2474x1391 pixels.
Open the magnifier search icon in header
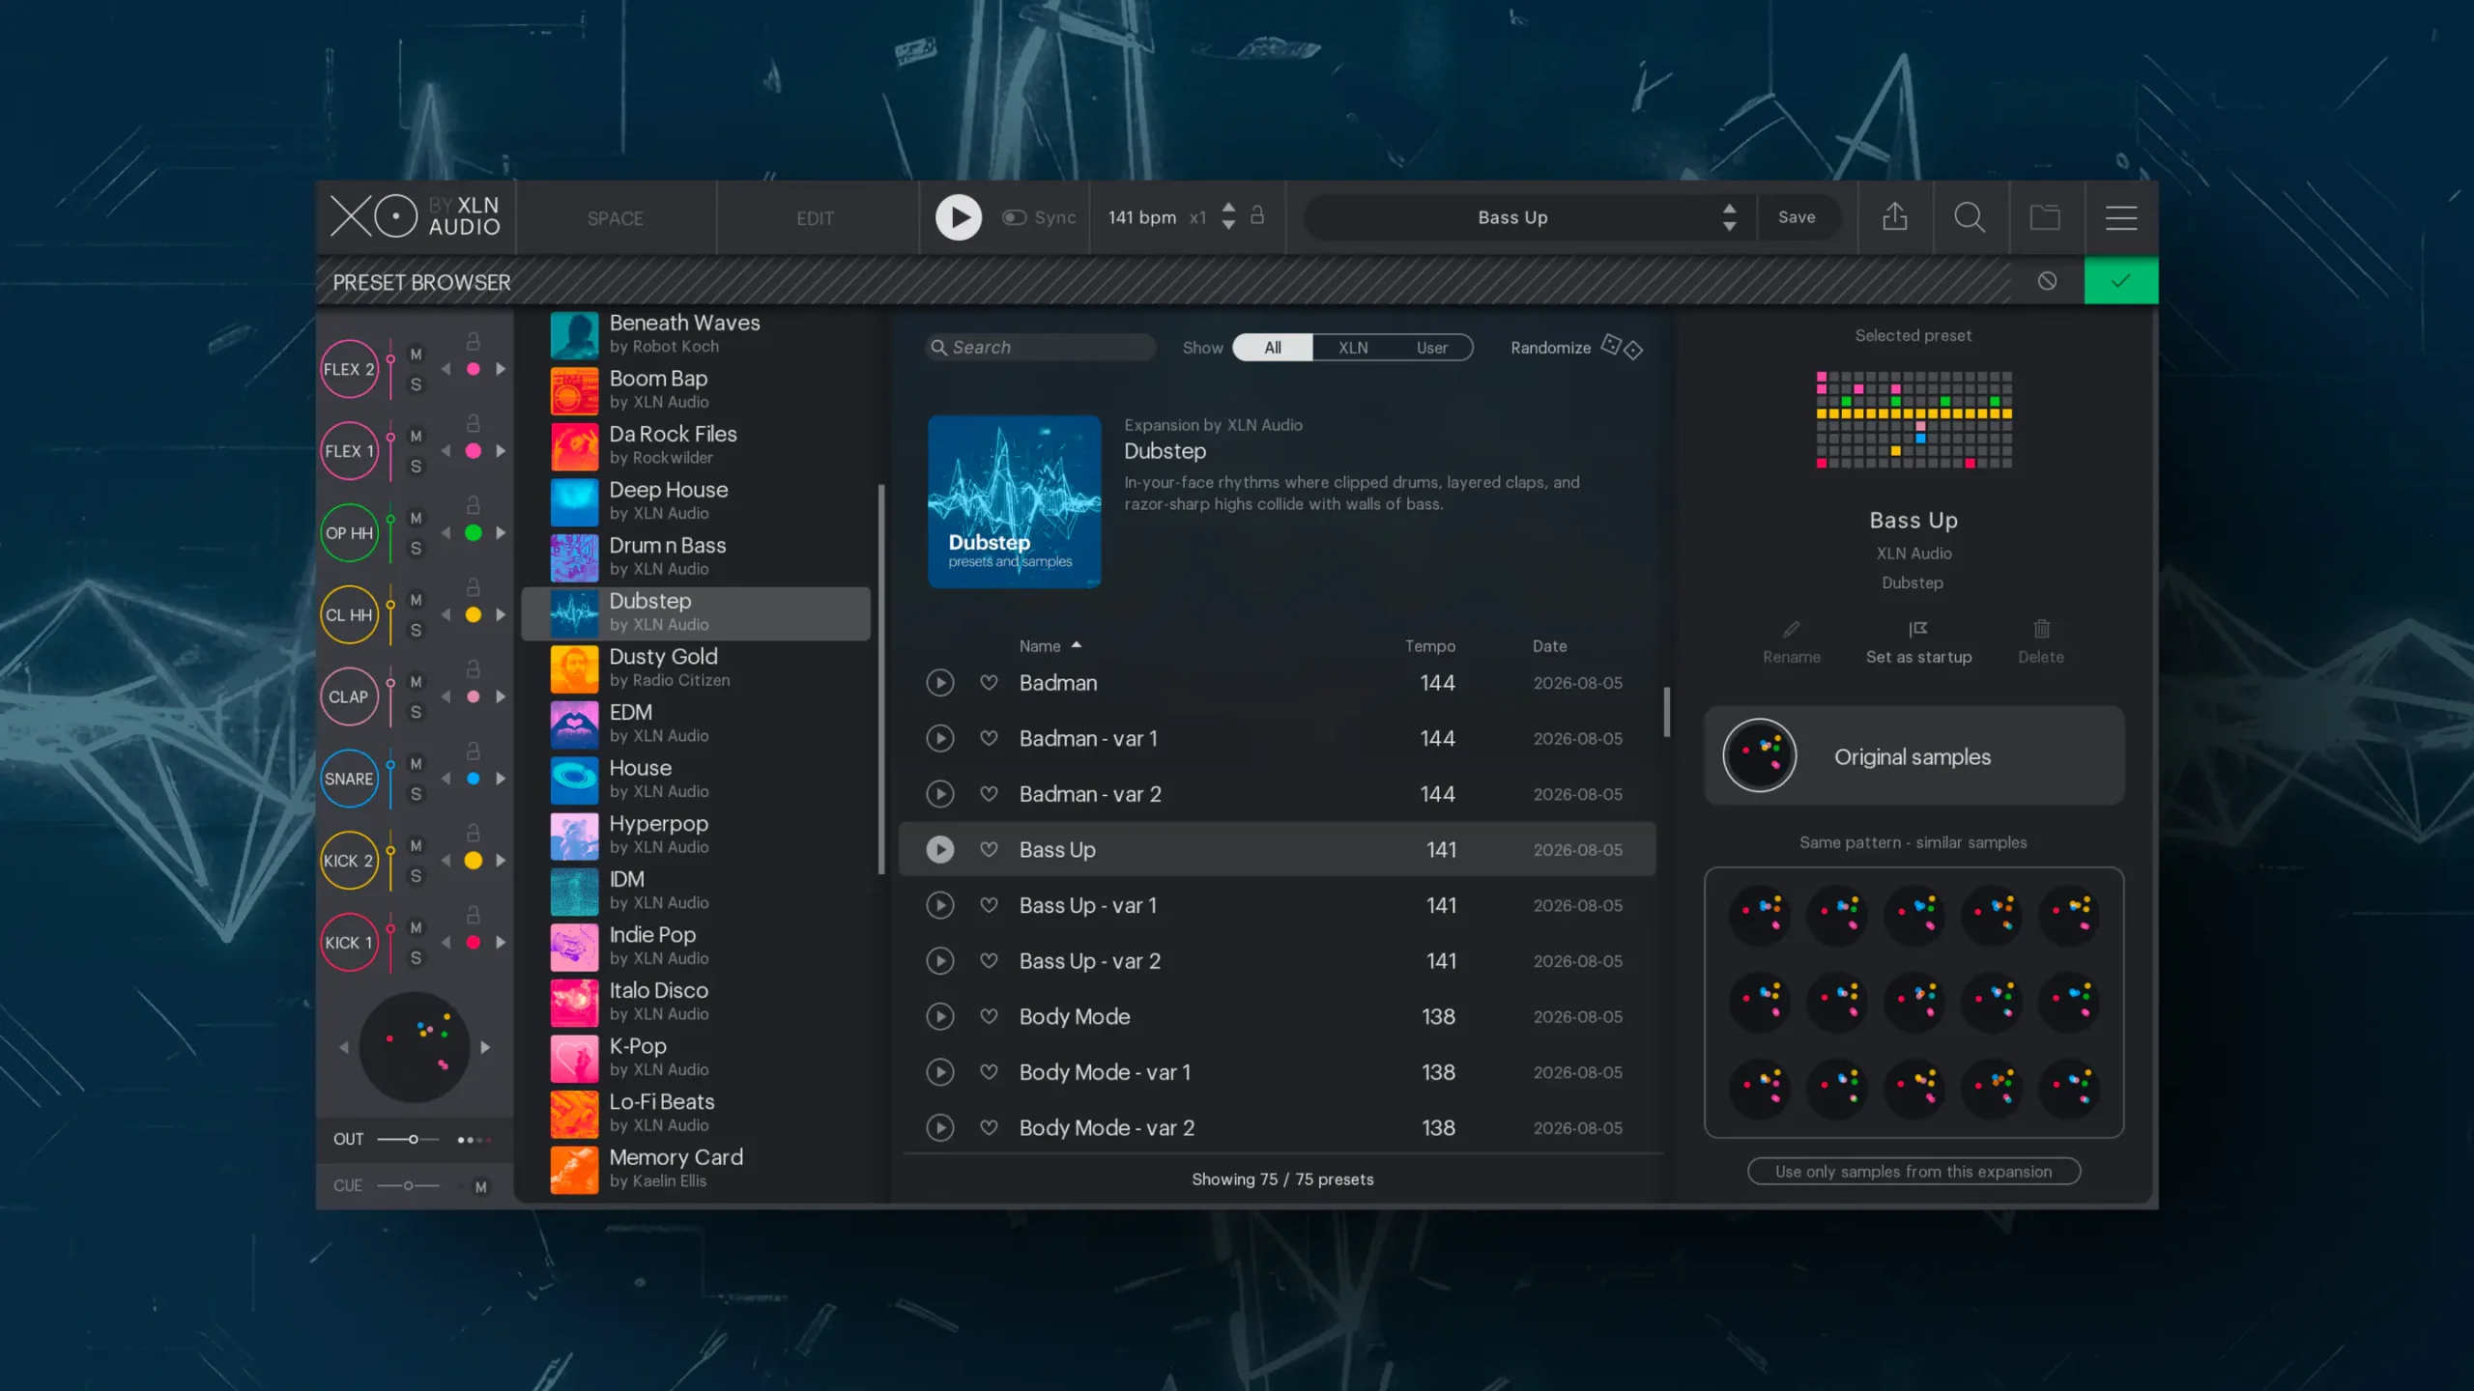tap(1970, 217)
